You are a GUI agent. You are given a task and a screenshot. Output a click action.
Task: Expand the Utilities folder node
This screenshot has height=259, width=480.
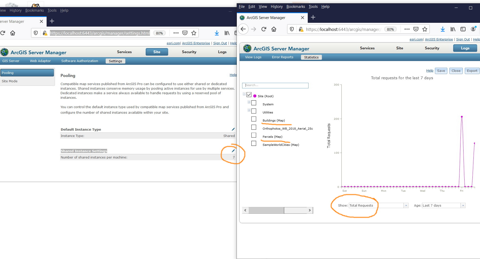tap(249, 110)
